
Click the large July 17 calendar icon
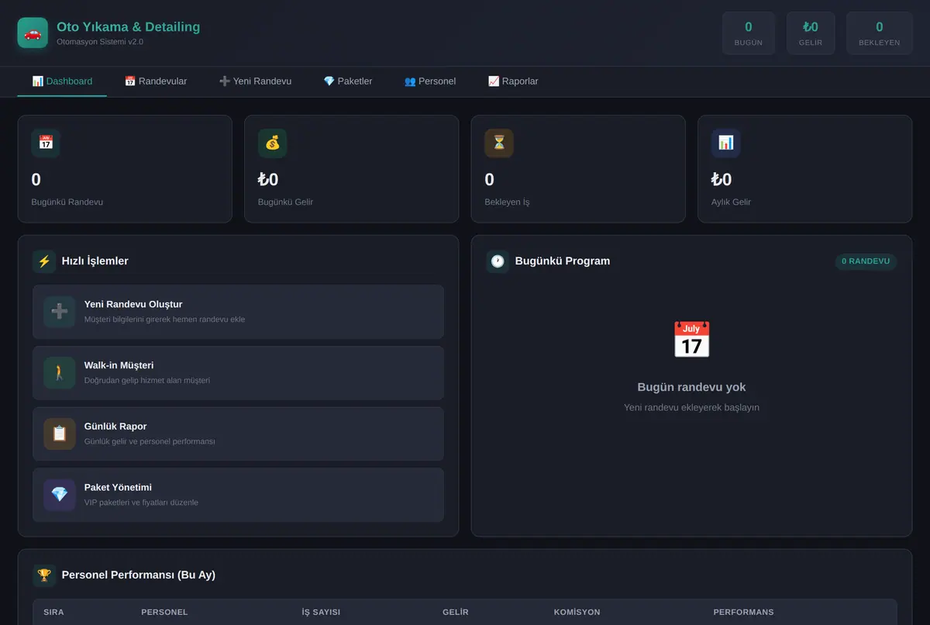coord(691,340)
